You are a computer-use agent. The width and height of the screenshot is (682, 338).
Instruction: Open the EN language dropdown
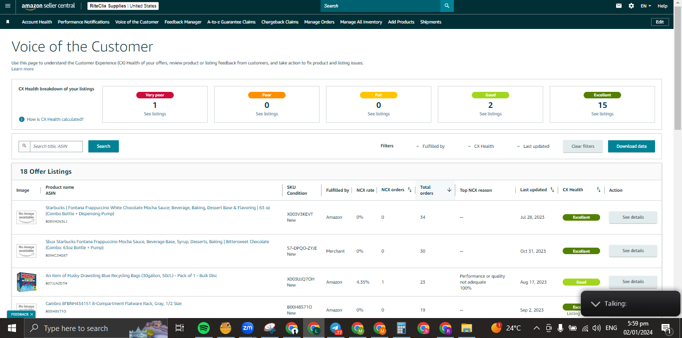[646, 6]
